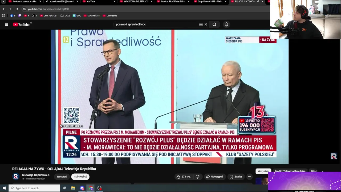Reload the current page
The height and width of the screenshot is (192, 341).
[17, 9]
